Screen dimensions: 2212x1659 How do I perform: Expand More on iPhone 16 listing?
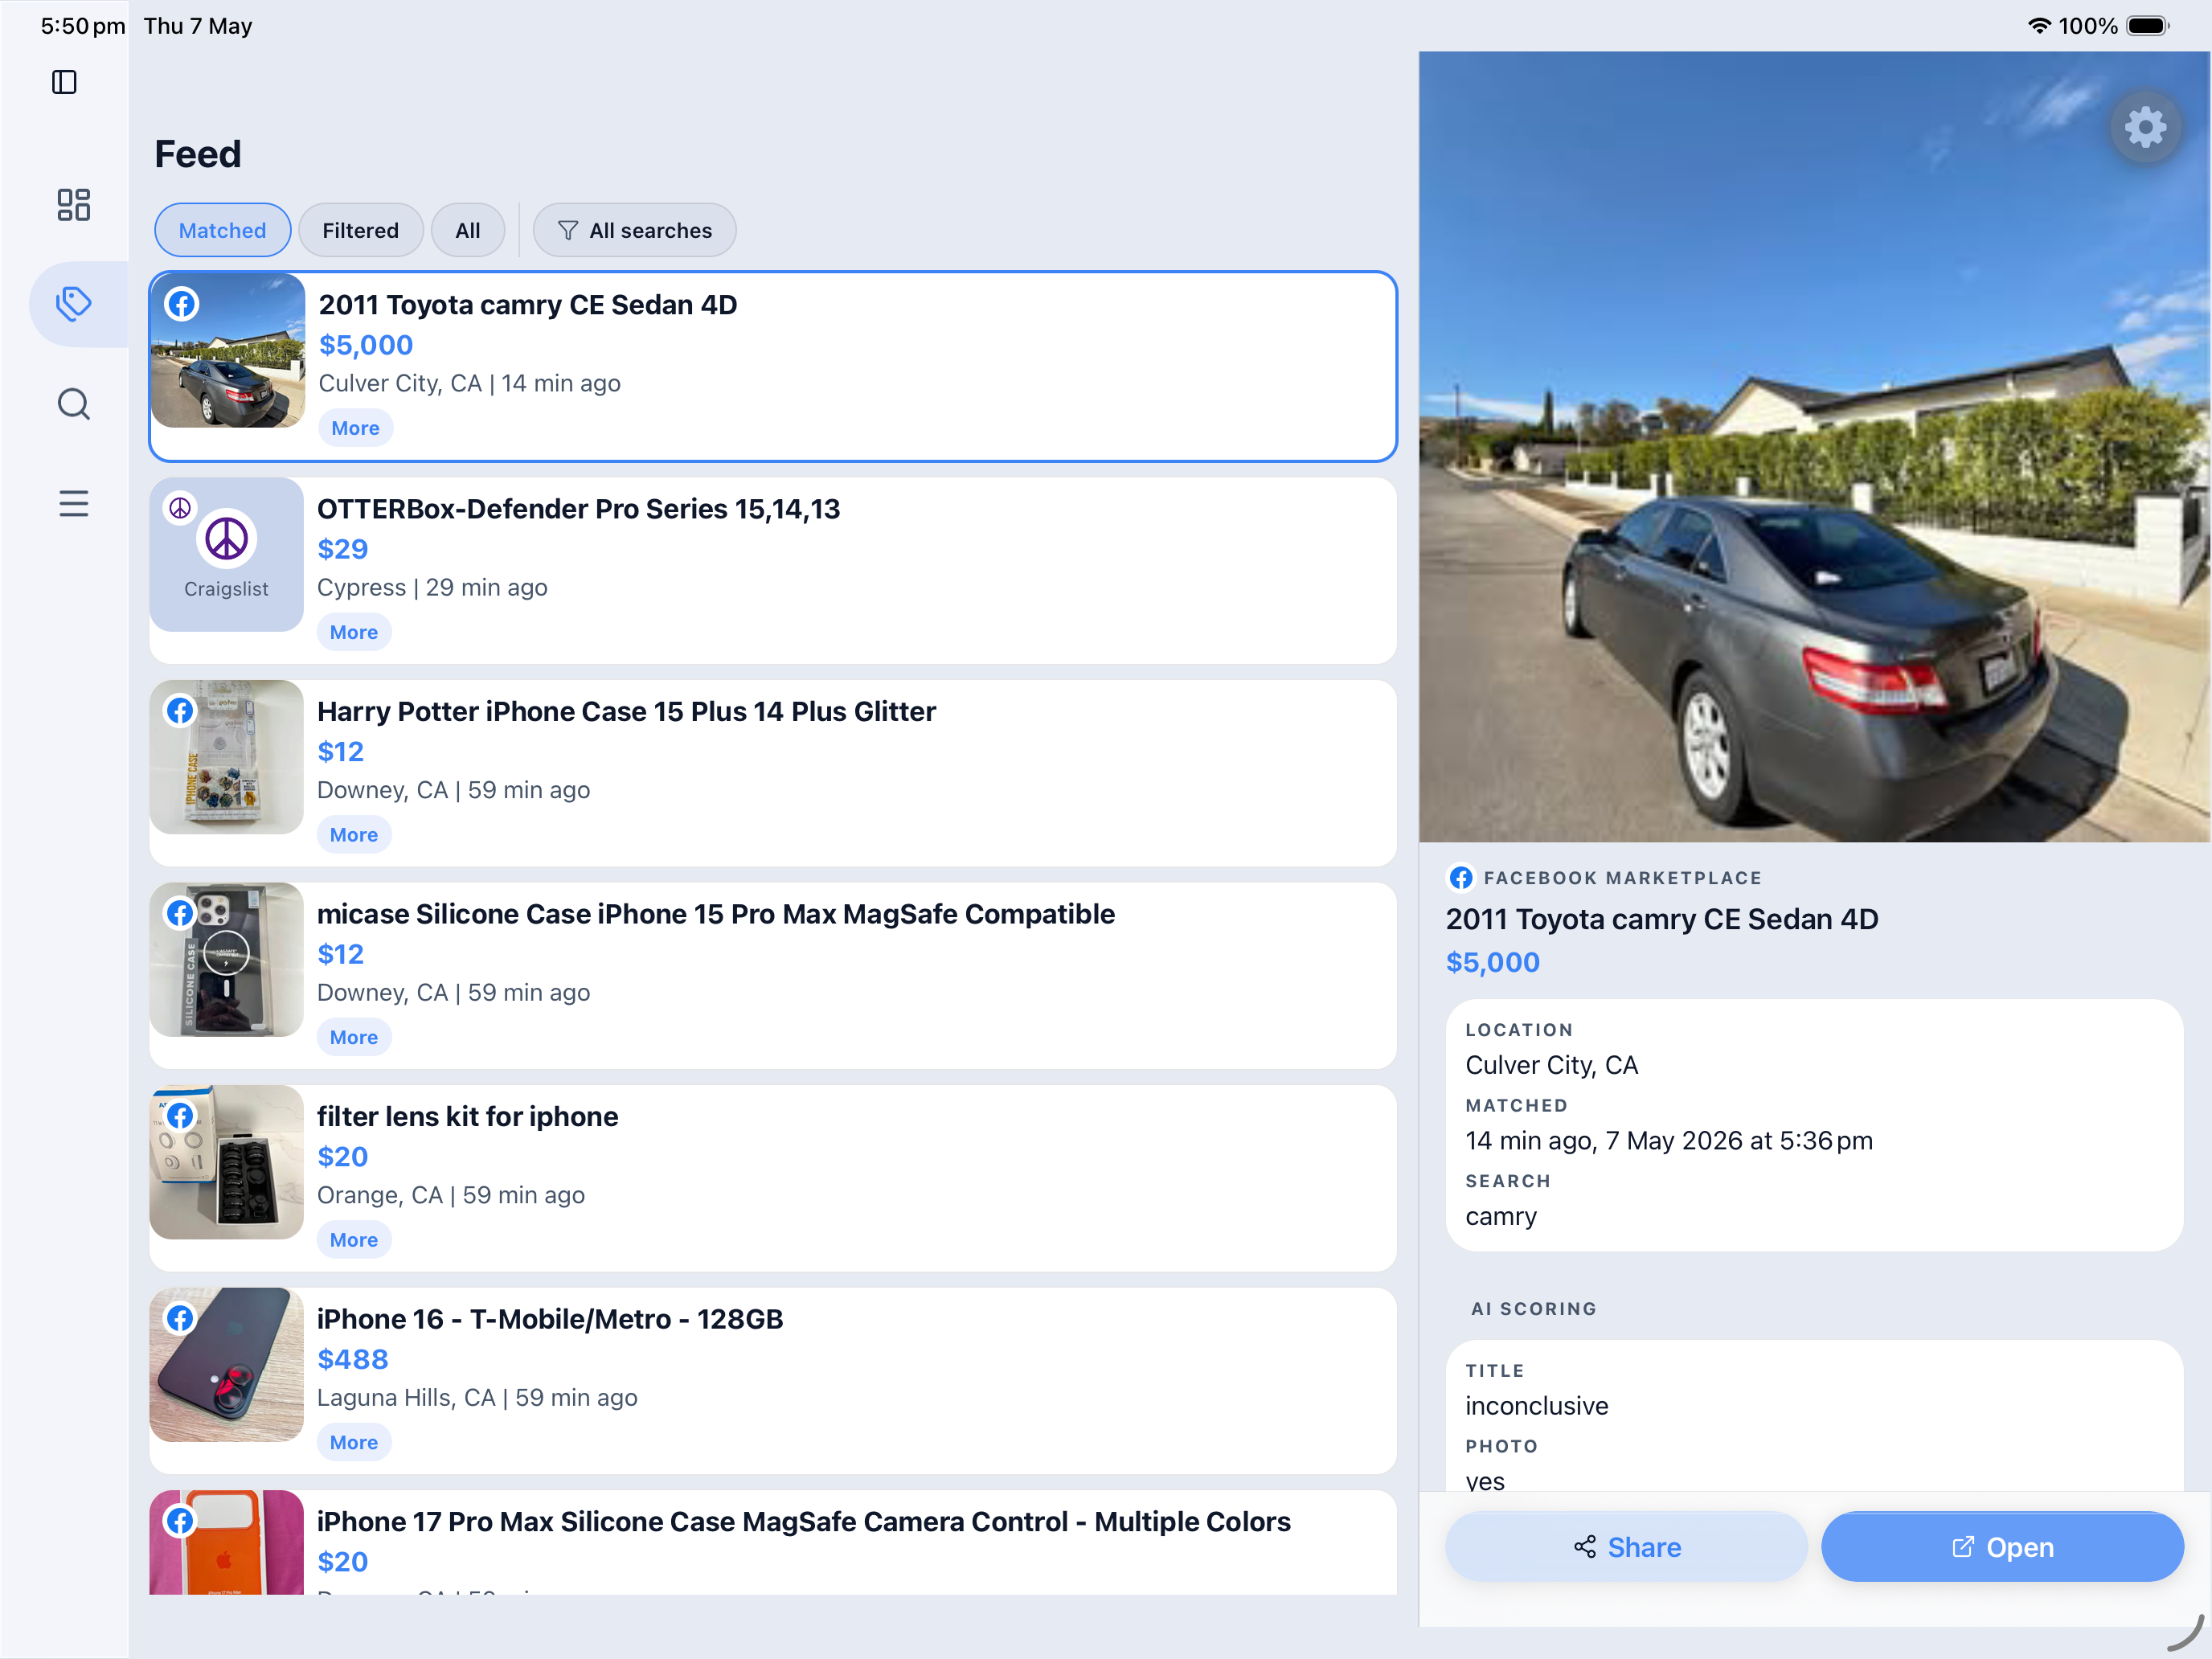tap(354, 1442)
